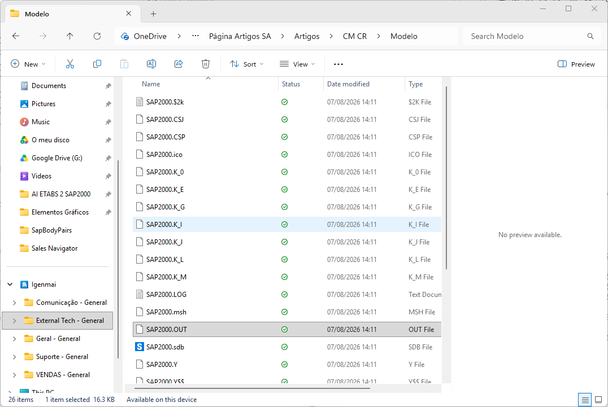Sort by Status column header
Screen dimensions: 608x407
tap(291, 84)
